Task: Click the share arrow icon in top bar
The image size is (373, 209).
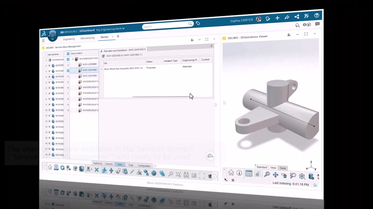Action: pos(287,17)
